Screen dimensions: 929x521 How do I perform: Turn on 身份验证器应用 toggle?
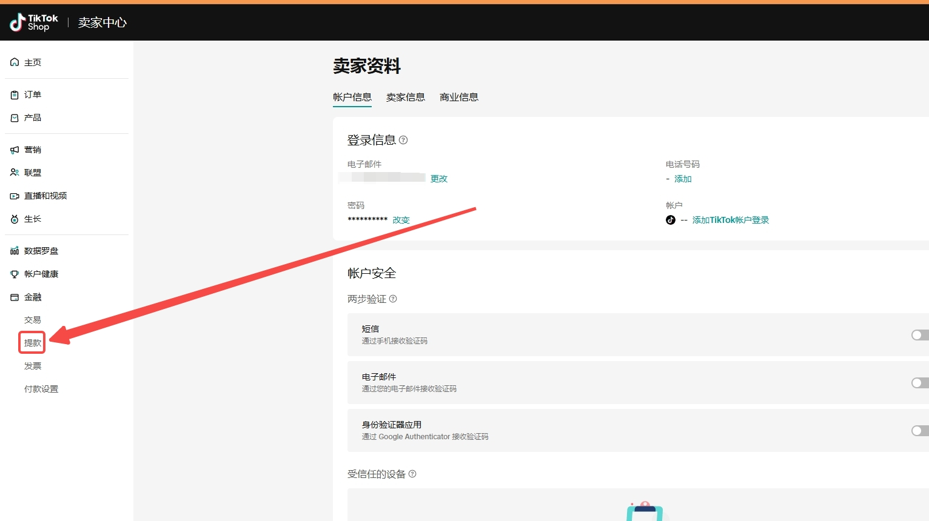pos(919,431)
